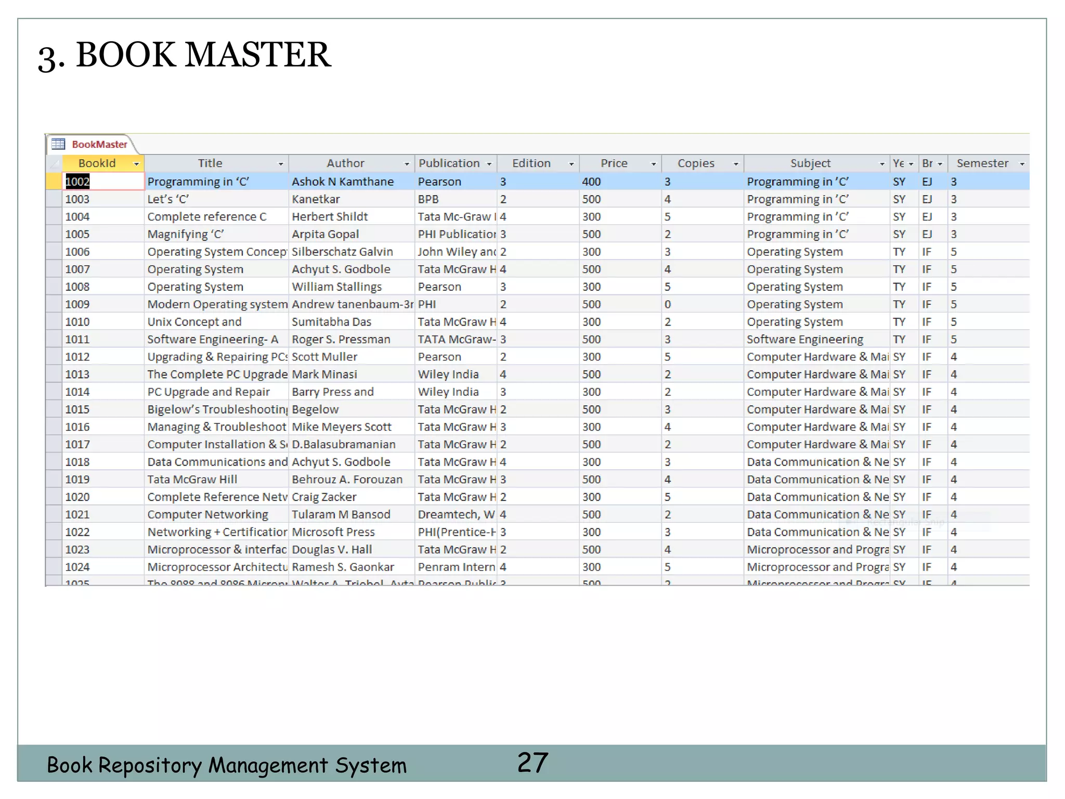Image resolution: width=1065 pixels, height=799 pixels.
Task: Click title "Unix Concept and"
Action: 194,321
